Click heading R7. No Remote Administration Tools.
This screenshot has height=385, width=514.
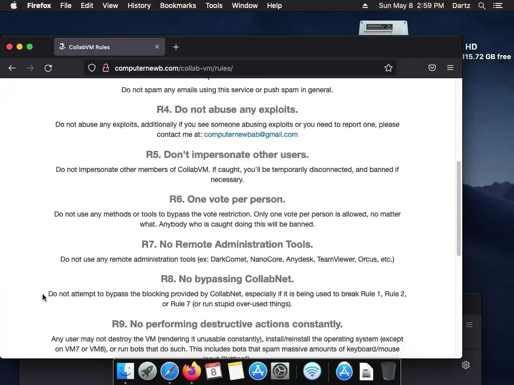(227, 244)
